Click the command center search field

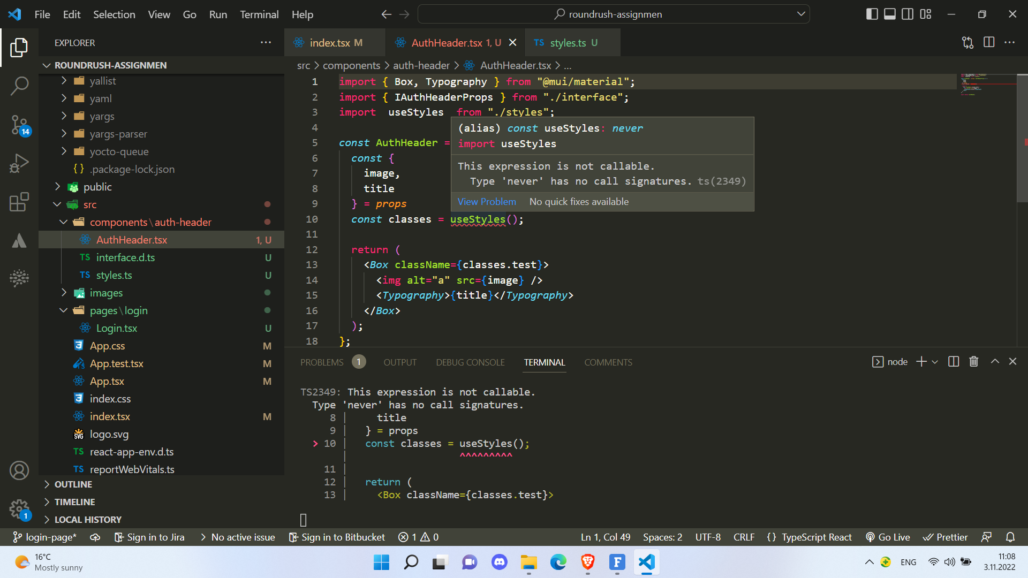(614, 14)
